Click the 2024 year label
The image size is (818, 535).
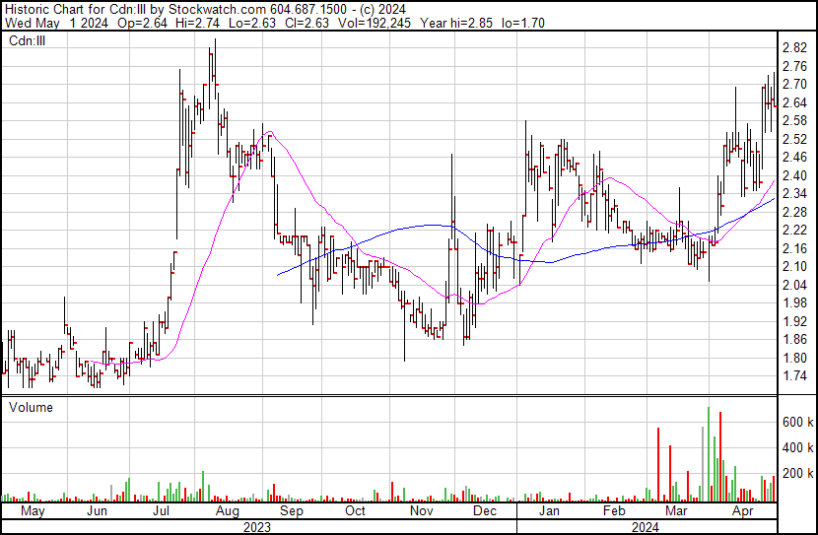pos(646,527)
